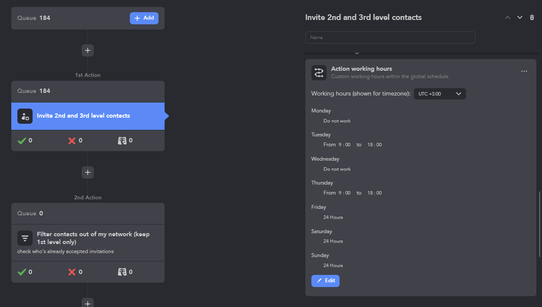Image resolution: width=542 pixels, height=307 pixels.
Task: Click the plus button above 1st Action
Action: pyautogui.click(x=88, y=50)
